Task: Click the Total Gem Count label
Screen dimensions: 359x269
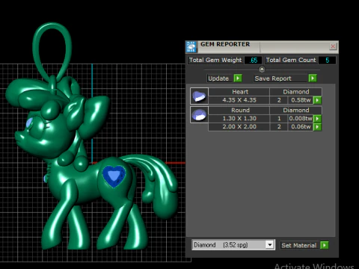Action: (x=291, y=61)
